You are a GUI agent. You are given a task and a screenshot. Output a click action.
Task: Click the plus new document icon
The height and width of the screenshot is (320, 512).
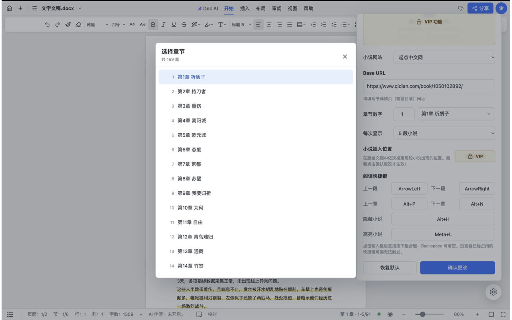tap(20, 8)
